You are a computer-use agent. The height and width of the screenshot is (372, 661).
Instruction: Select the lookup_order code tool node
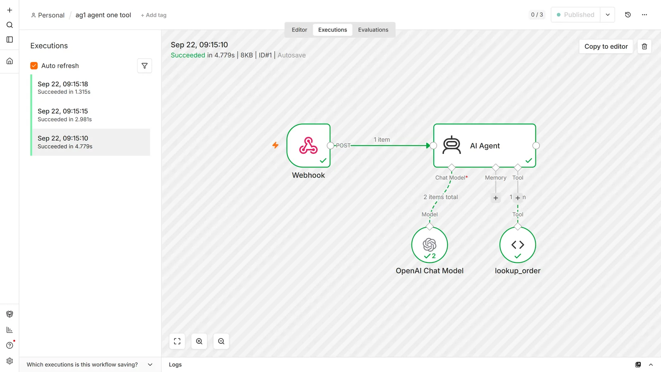pyautogui.click(x=518, y=245)
